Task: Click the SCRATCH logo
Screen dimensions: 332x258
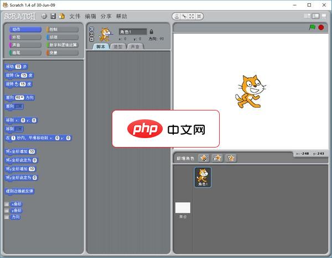Action: (x=20, y=16)
